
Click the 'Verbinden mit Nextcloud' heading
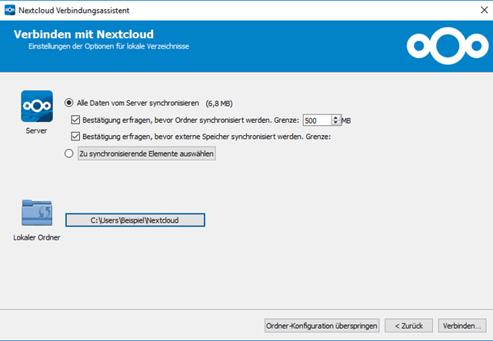[84, 35]
